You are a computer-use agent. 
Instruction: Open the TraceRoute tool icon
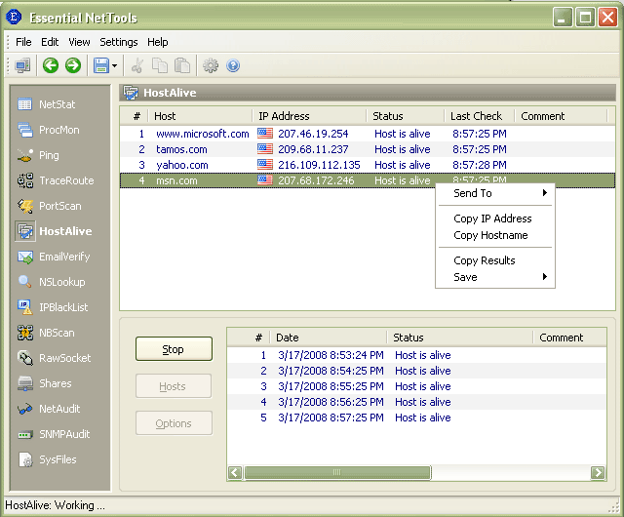[25, 180]
